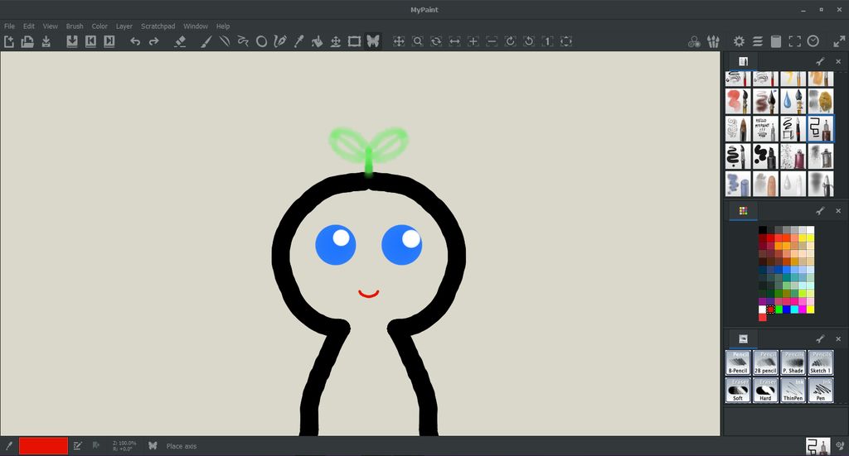Close the color palette panel
The width and height of the screenshot is (849, 456).
point(838,211)
